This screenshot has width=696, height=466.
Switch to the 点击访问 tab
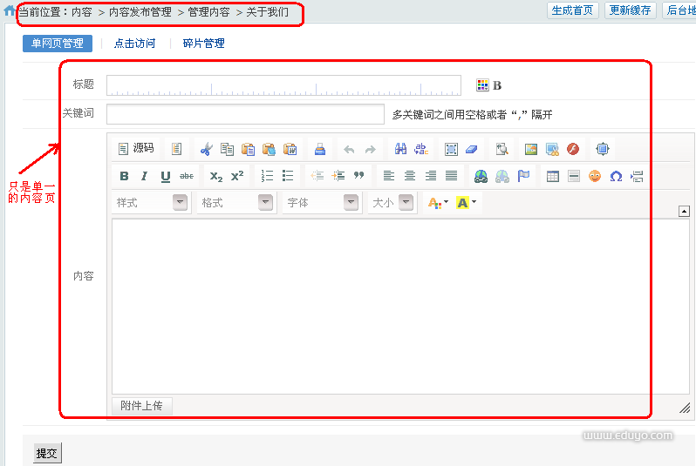[134, 44]
